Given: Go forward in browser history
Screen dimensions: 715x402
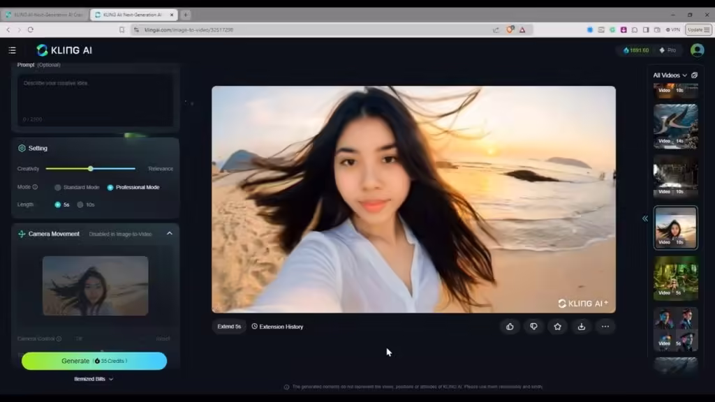Looking at the screenshot, I should (19, 29).
